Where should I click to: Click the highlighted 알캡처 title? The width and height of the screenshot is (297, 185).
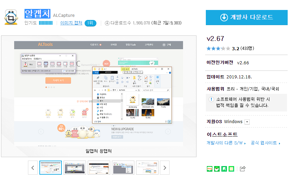pos(38,14)
